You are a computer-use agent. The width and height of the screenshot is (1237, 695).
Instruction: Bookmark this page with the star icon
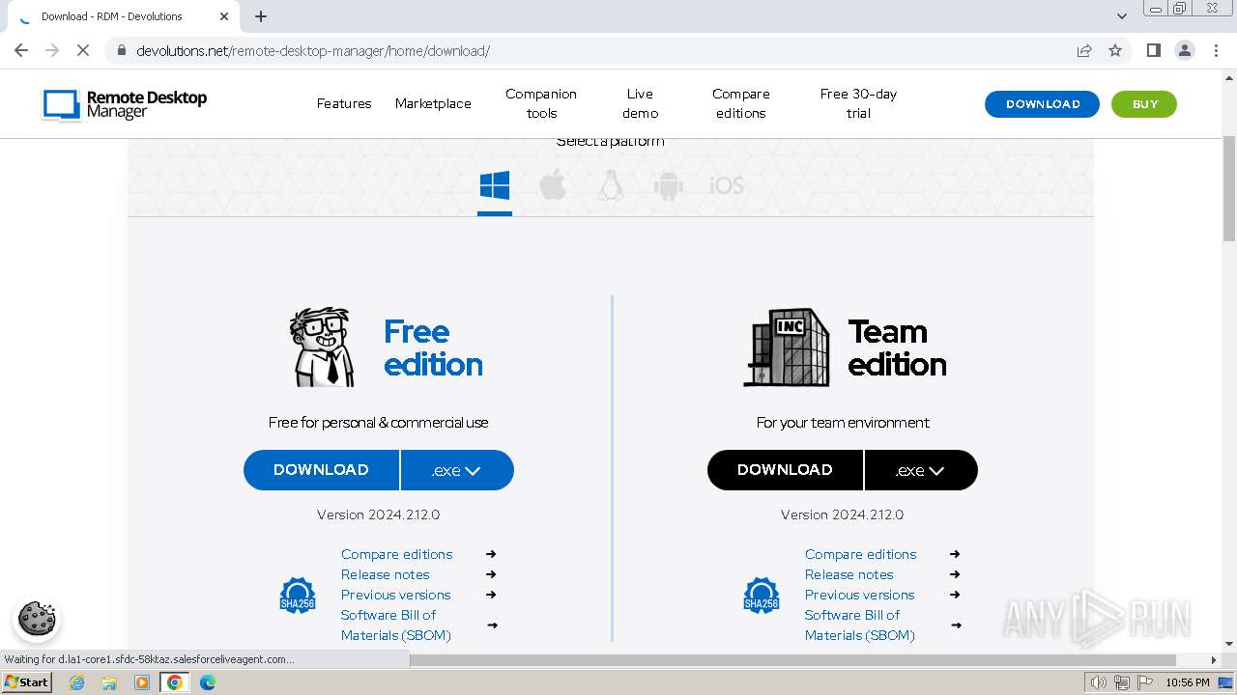point(1115,50)
